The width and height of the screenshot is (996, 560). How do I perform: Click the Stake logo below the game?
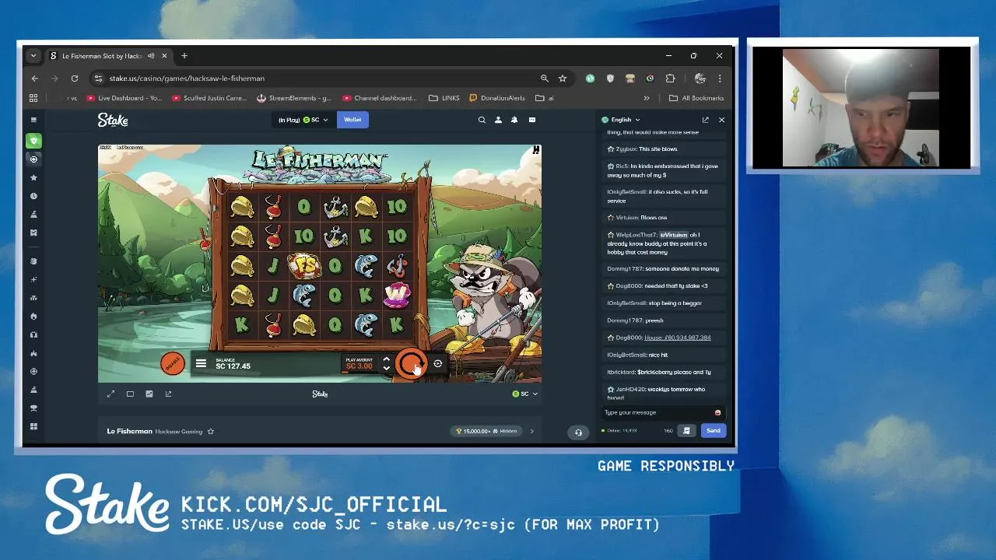pyautogui.click(x=320, y=394)
